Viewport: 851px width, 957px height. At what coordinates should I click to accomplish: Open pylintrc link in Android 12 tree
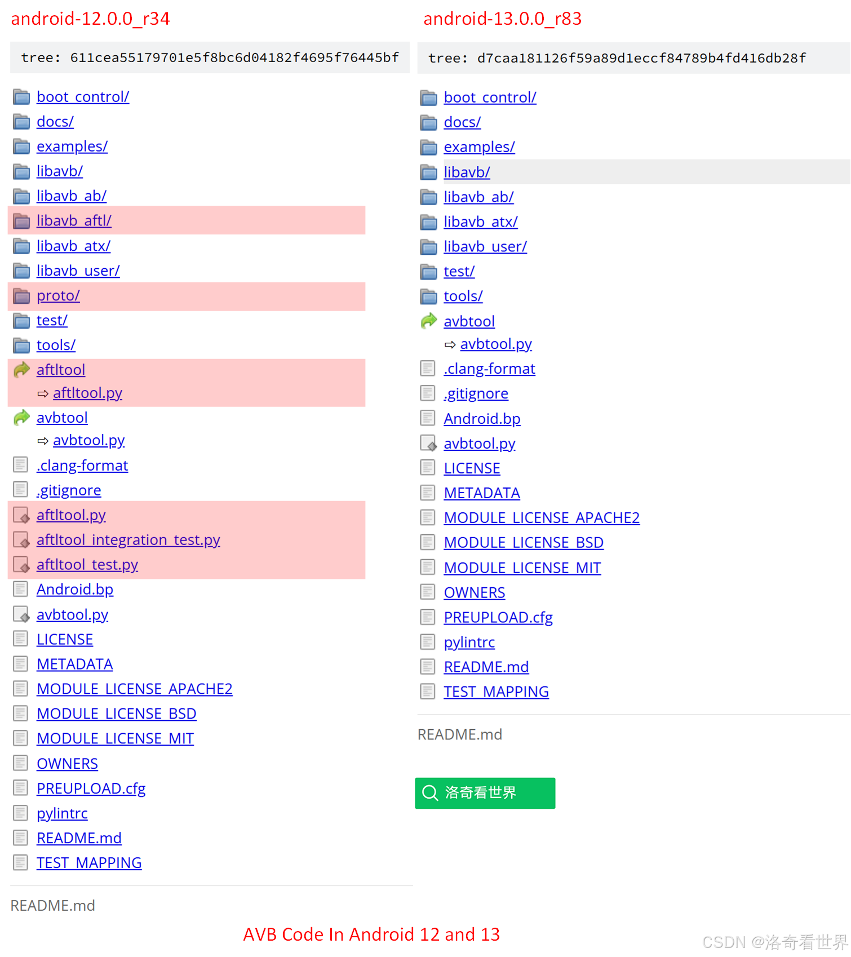[62, 814]
